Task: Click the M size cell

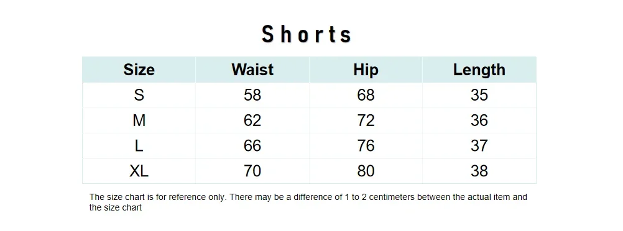Action: (139, 120)
